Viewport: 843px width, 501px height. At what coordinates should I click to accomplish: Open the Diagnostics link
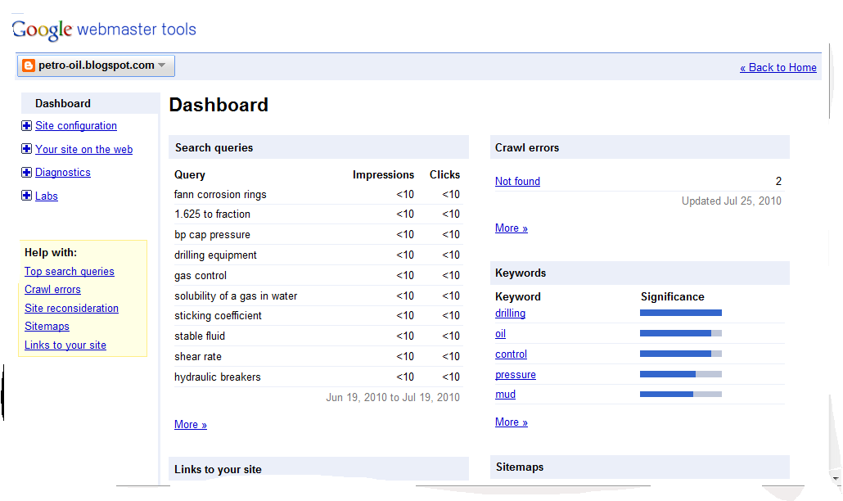63,173
